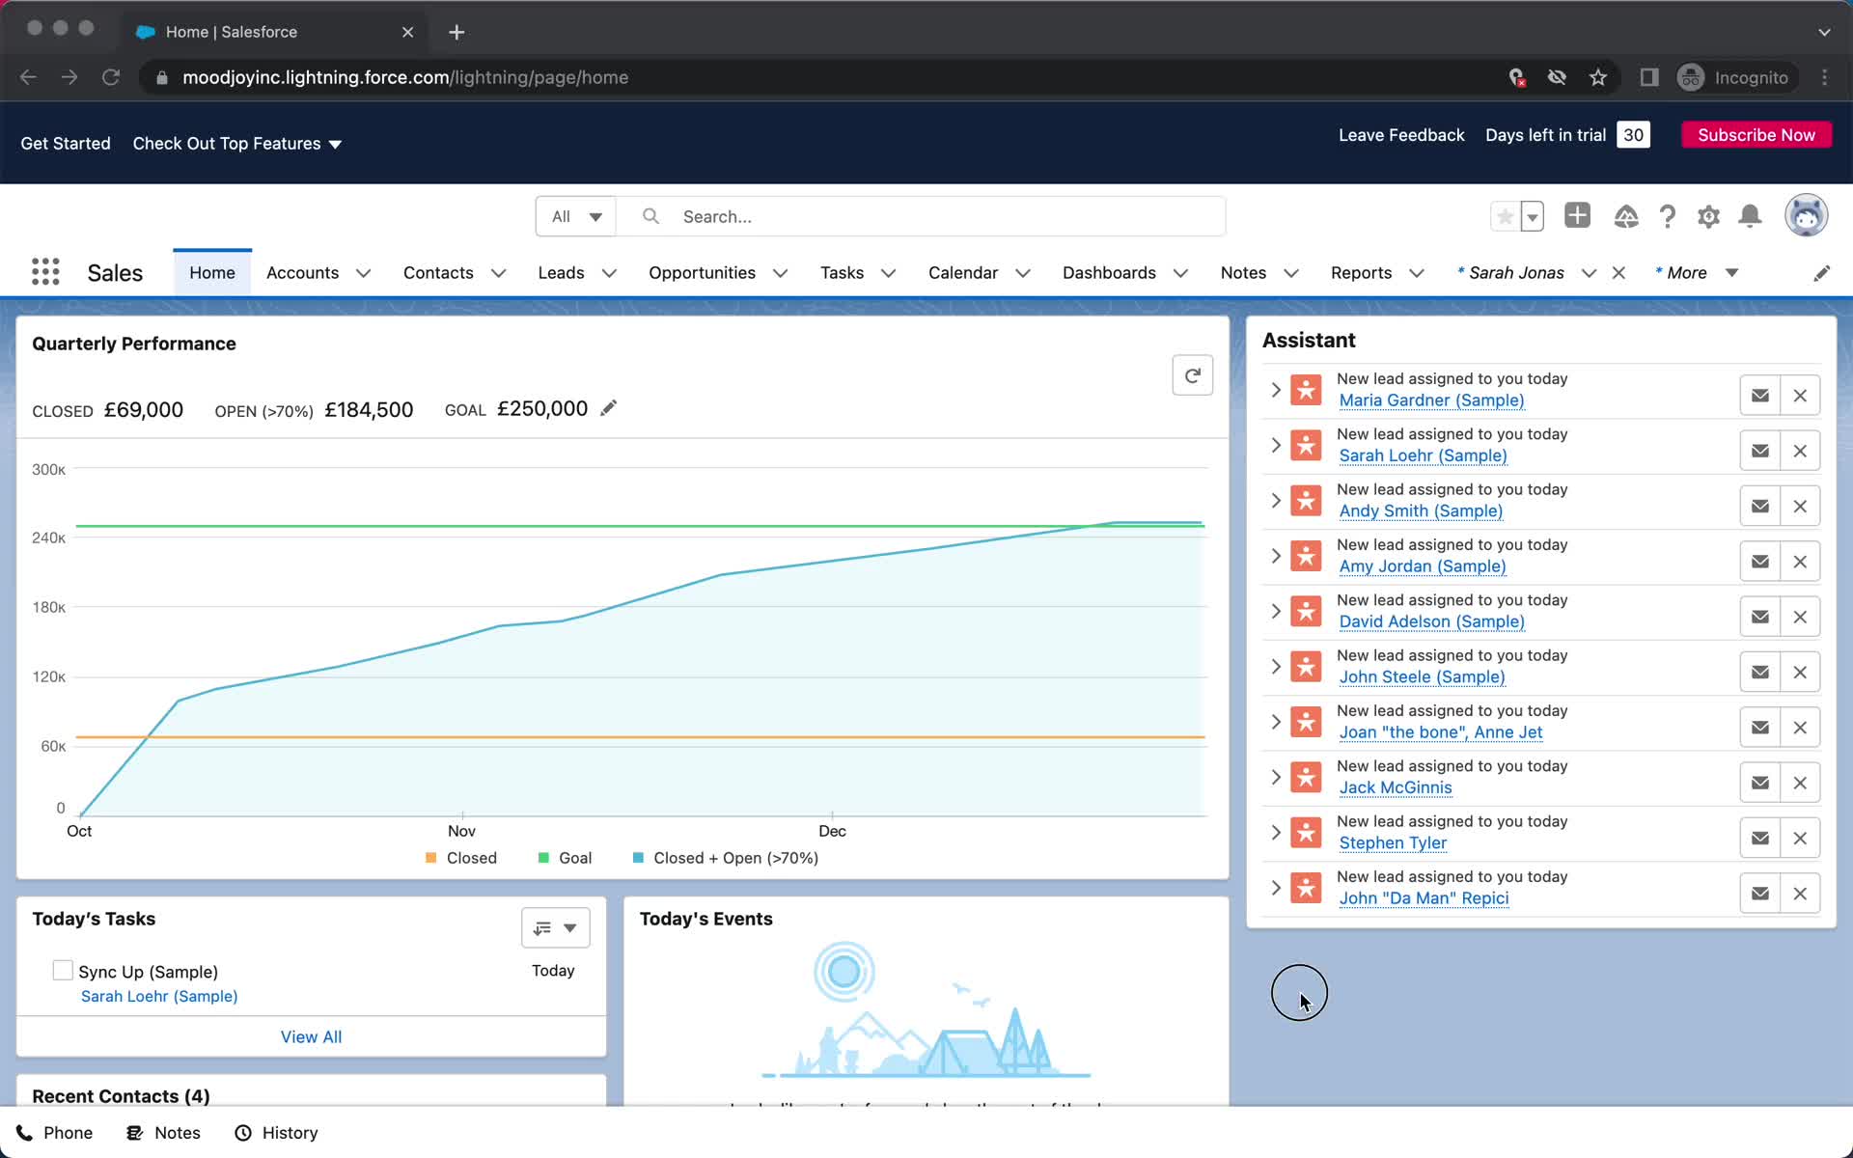The width and height of the screenshot is (1853, 1158).
Task: Open Andy Smith (Sample) lead link
Action: (x=1421, y=510)
